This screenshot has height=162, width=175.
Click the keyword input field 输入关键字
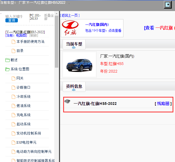click(14, 16)
